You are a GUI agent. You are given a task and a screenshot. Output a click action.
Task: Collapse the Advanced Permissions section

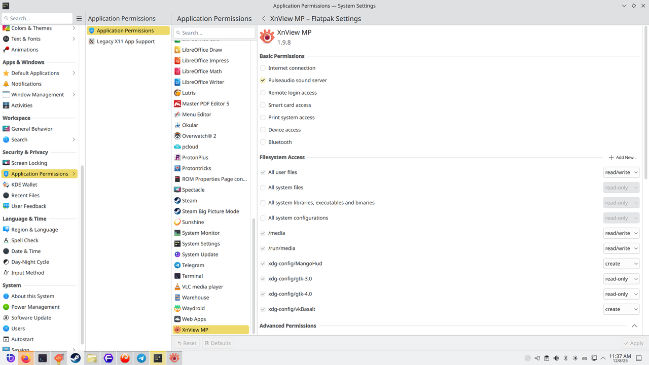click(x=634, y=326)
